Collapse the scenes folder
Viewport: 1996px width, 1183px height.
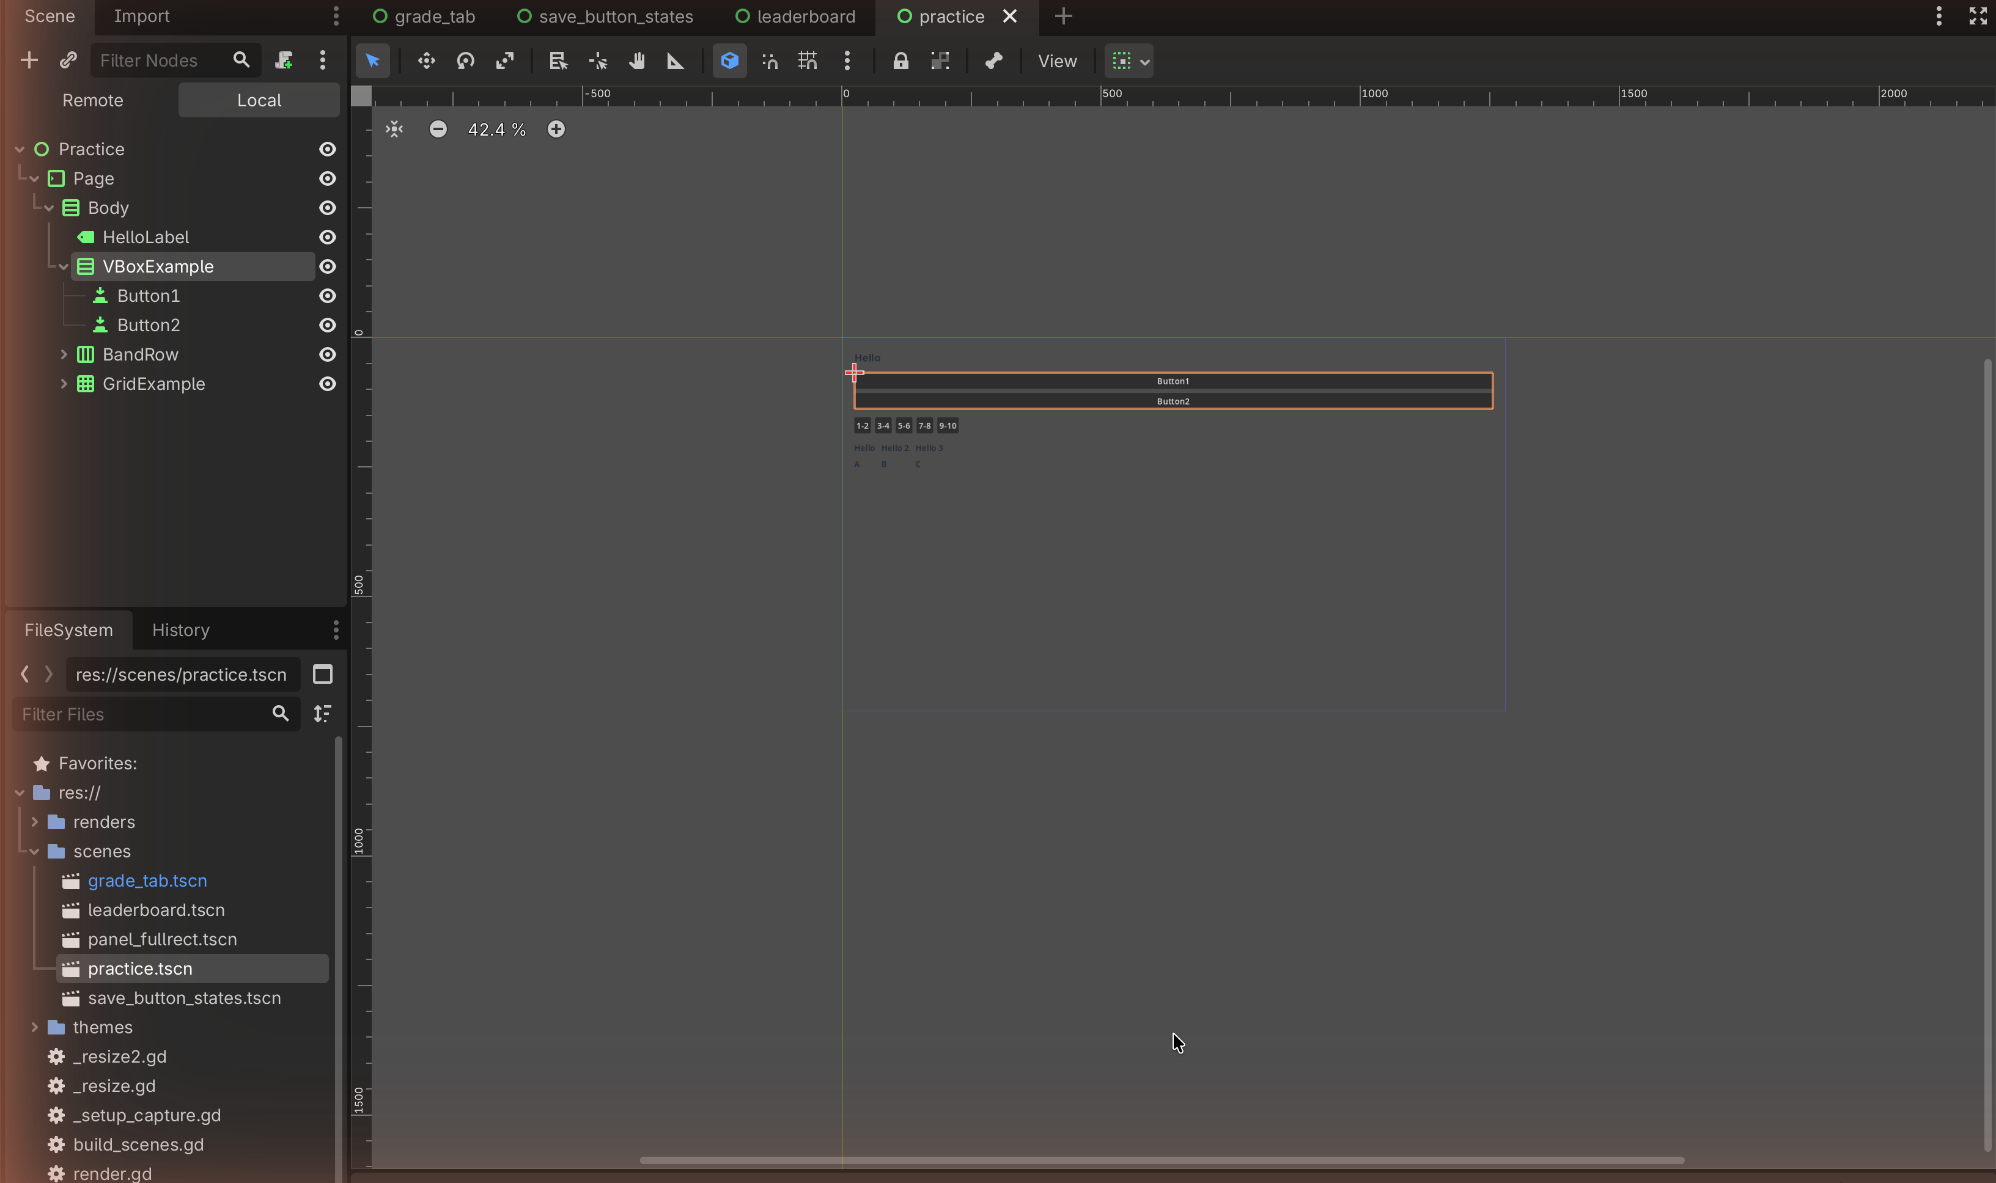click(34, 851)
